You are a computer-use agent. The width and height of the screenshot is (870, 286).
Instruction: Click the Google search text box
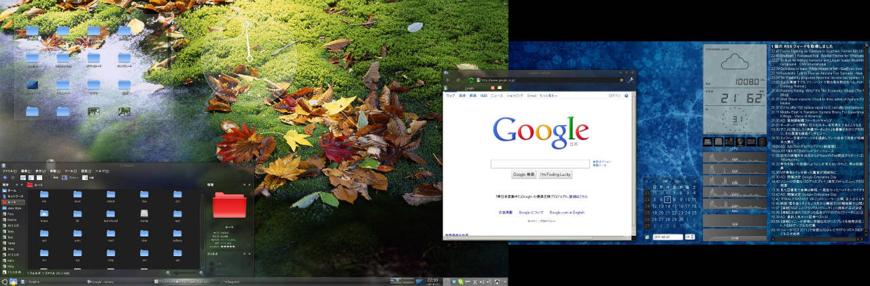(x=540, y=164)
